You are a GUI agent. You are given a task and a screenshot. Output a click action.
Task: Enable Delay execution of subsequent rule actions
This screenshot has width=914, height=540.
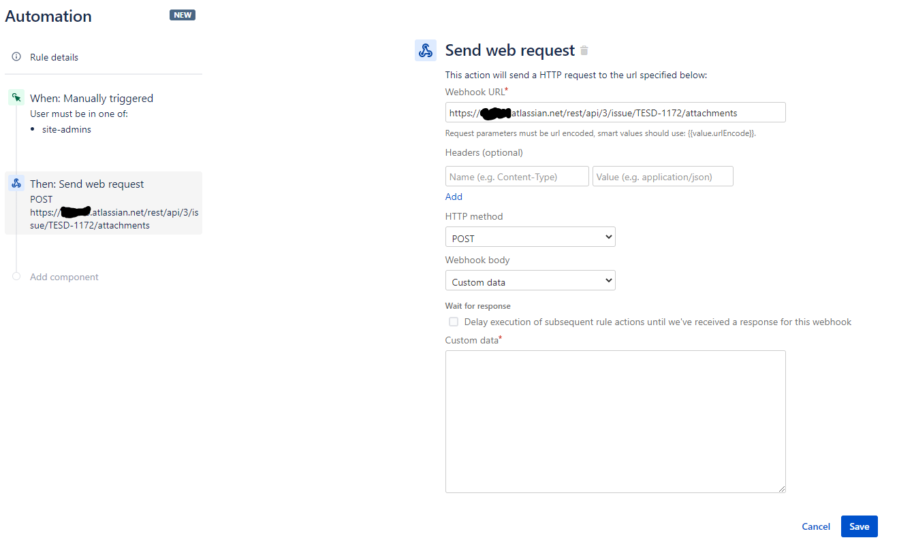click(x=454, y=322)
